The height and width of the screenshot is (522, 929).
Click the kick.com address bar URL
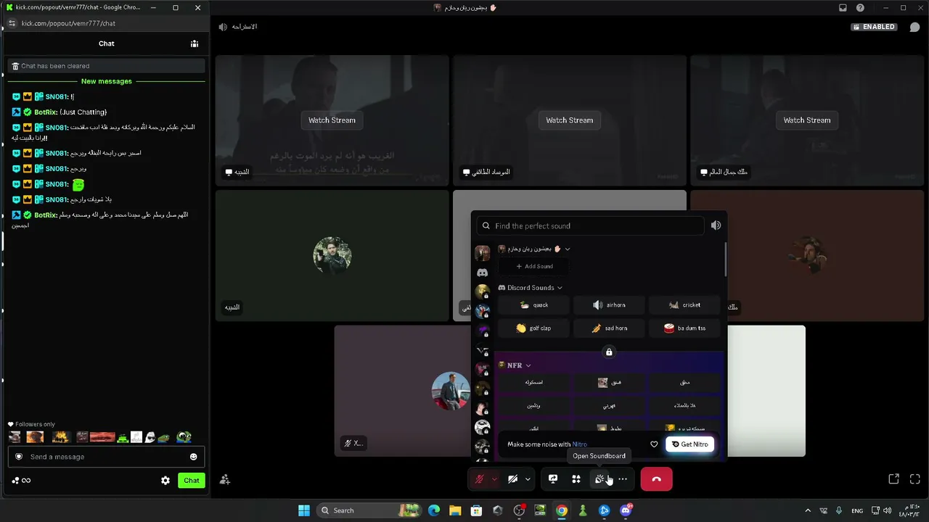[68, 23]
